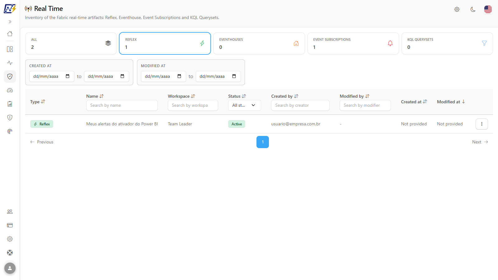Screen dimensions: 498x280
Task: Click the page 1 pagination button
Action: click(x=263, y=142)
